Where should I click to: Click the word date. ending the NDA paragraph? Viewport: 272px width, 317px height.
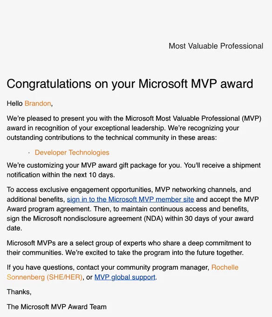coord(14,228)
